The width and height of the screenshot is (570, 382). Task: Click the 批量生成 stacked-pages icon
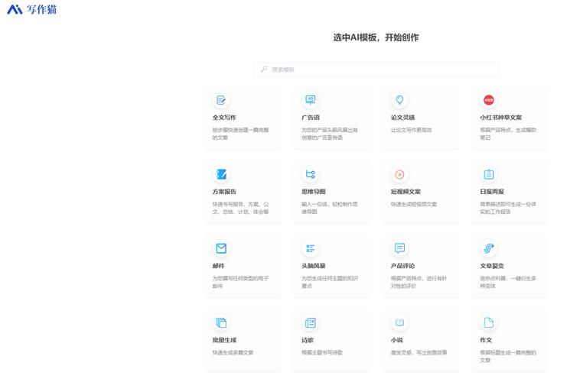[x=221, y=322]
